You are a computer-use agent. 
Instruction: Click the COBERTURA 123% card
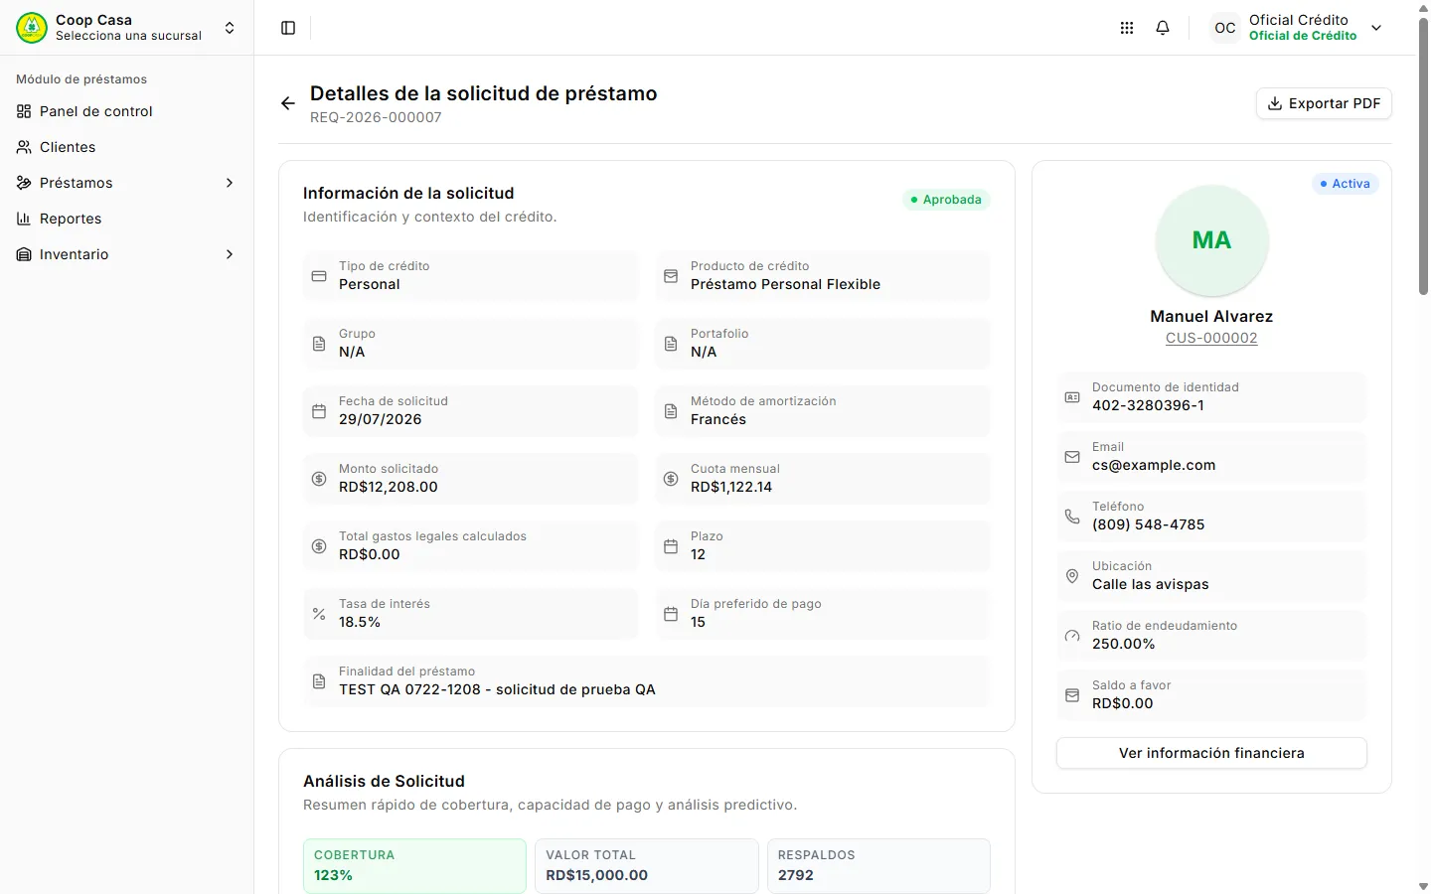coord(414,866)
